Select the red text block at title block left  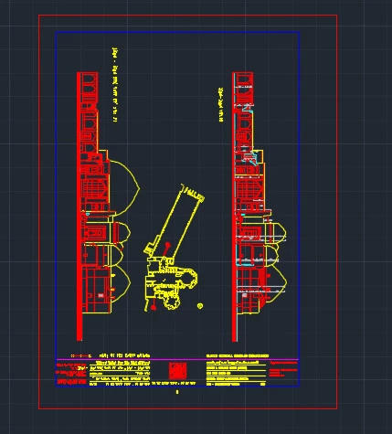tap(71, 374)
